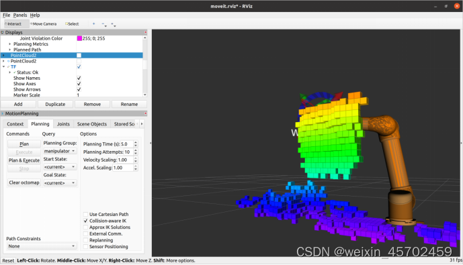Open Goal State dropdown
The height and width of the screenshot is (265, 463).
coord(60,182)
